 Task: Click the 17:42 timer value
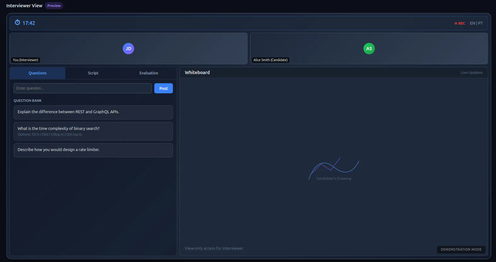(x=29, y=23)
